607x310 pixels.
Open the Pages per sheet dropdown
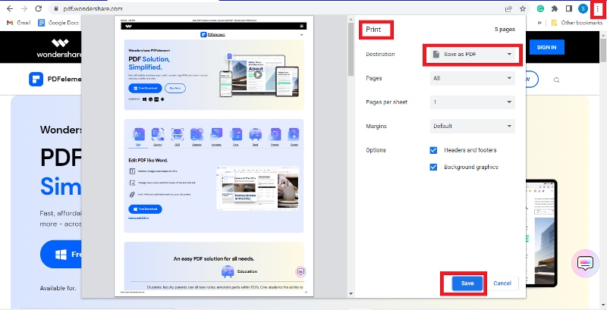coord(472,102)
